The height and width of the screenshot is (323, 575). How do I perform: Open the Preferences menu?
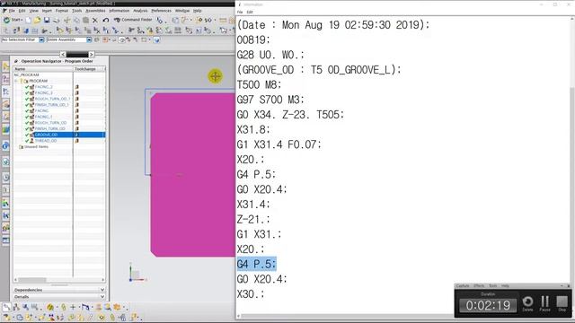point(161,11)
